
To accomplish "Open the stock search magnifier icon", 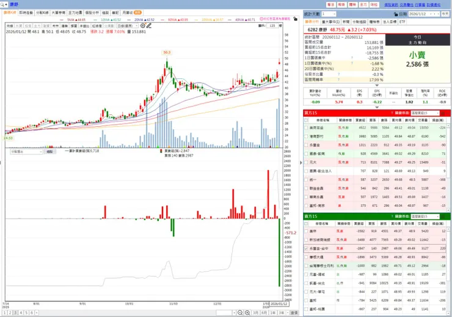I will 2,4.
